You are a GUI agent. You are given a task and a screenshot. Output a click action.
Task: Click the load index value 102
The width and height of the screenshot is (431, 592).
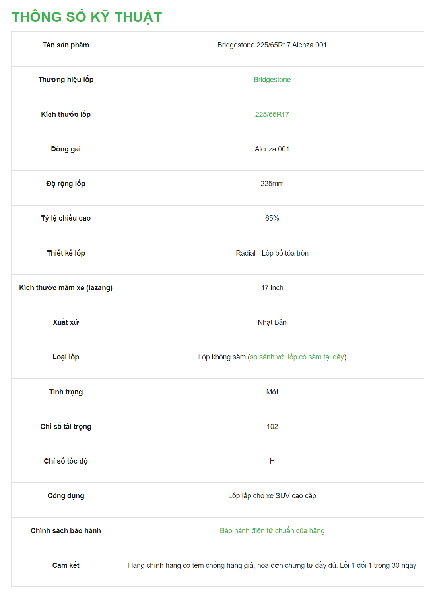[272, 427]
